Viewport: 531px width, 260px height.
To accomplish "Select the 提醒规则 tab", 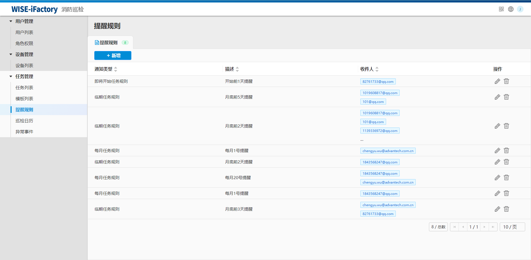I will tap(108, 43).
